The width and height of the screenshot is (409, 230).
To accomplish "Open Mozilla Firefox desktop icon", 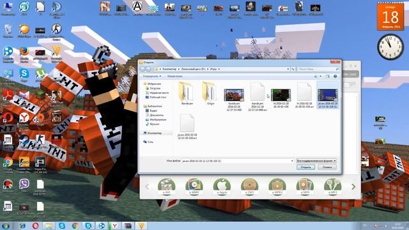I will click(24, 54).
